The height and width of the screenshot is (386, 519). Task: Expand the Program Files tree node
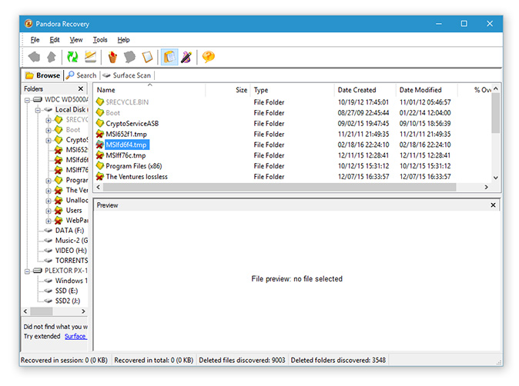pyautogui.click(x=49, y=181)
